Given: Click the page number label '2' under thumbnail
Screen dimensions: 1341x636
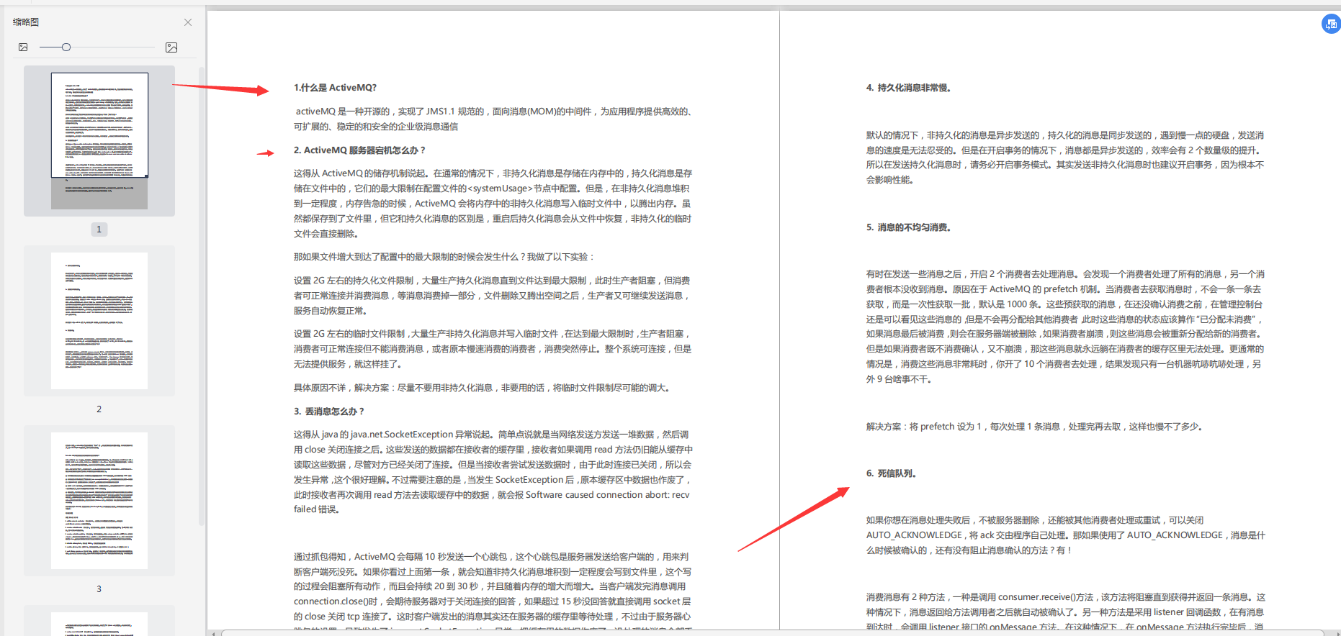Looking at the screenshot, I should coord(99,409).
